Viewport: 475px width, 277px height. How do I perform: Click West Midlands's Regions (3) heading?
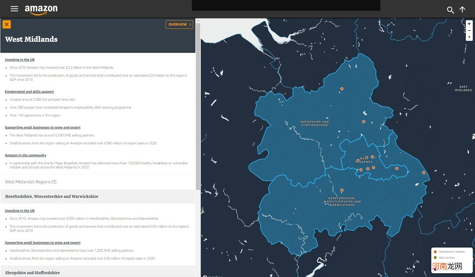[x=31, y=182]
